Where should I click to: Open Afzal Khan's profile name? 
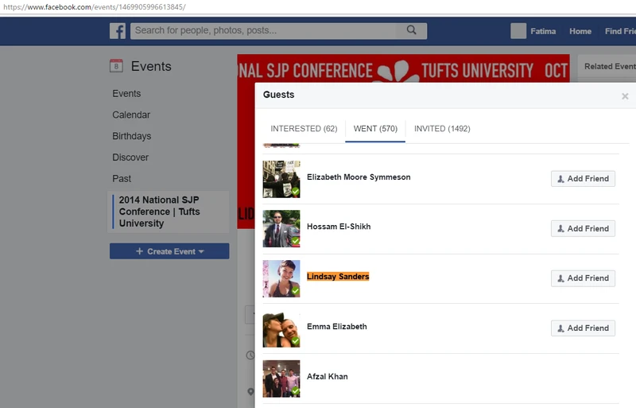(328, 376)
